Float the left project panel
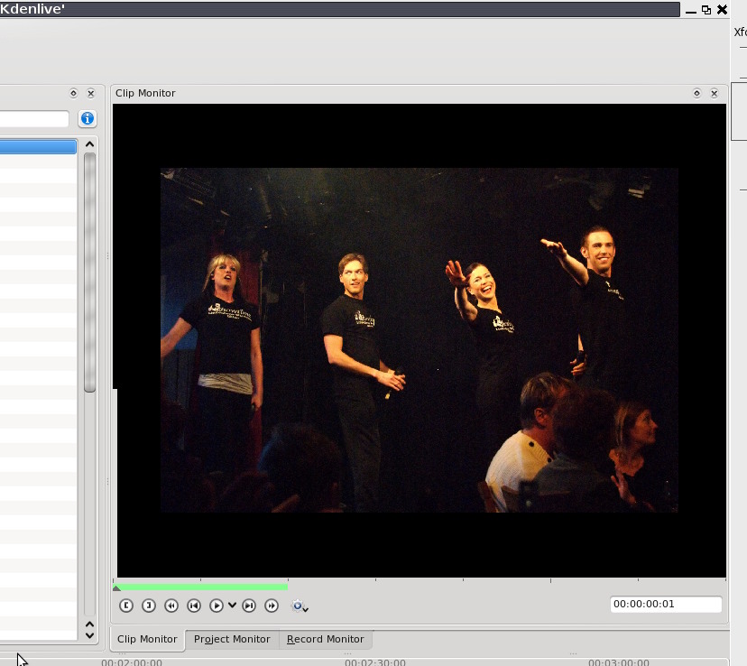The image size is (747, 666). 73,93
